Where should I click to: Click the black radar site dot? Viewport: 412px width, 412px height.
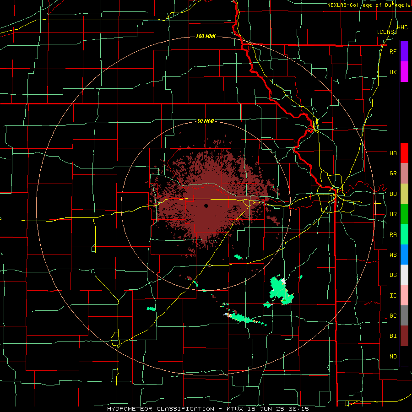(206, 206)
